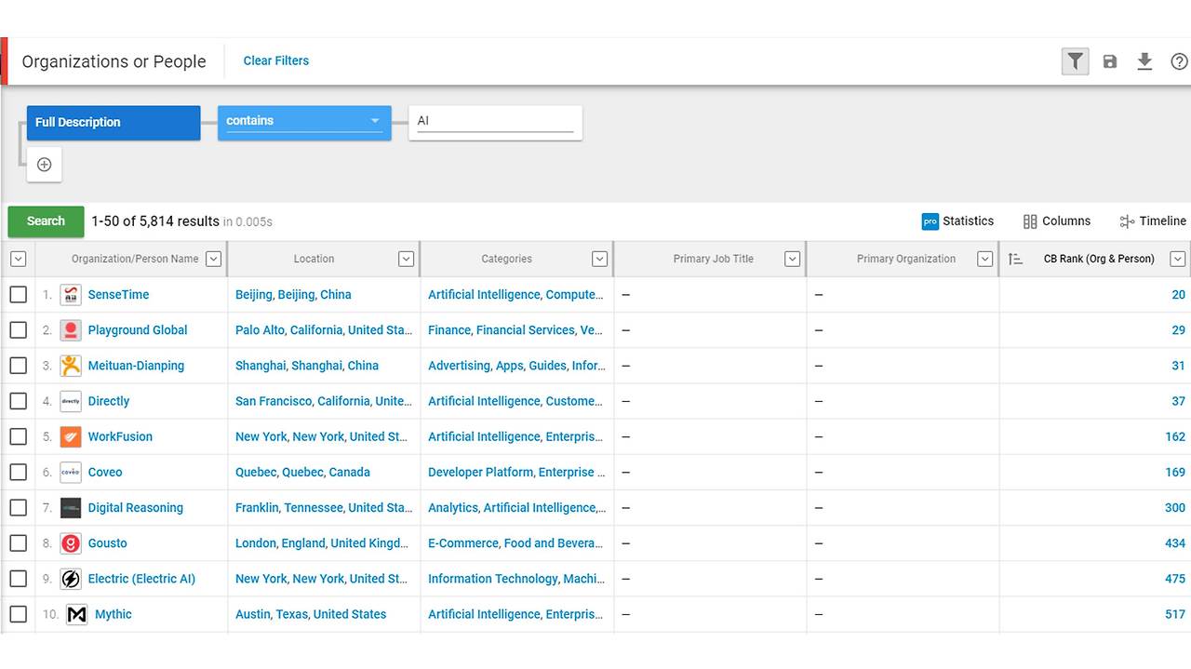Open the CB Rank column dropdown
This screenshot has width=1191, height=669.
click(1178, 260)
